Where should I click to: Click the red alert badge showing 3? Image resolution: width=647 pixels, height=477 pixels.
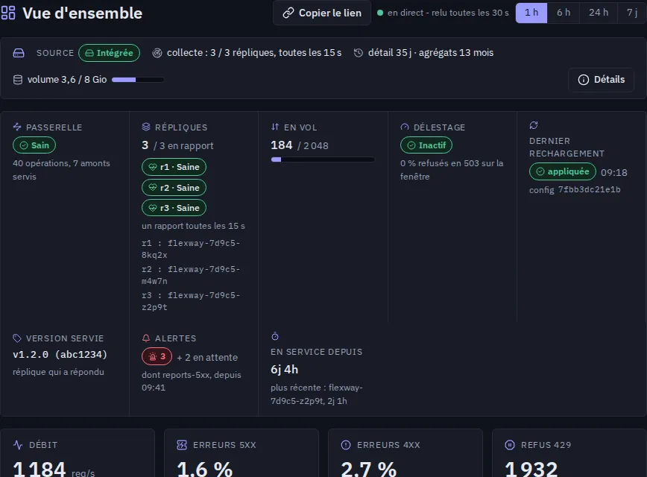[x=157, y=356]
